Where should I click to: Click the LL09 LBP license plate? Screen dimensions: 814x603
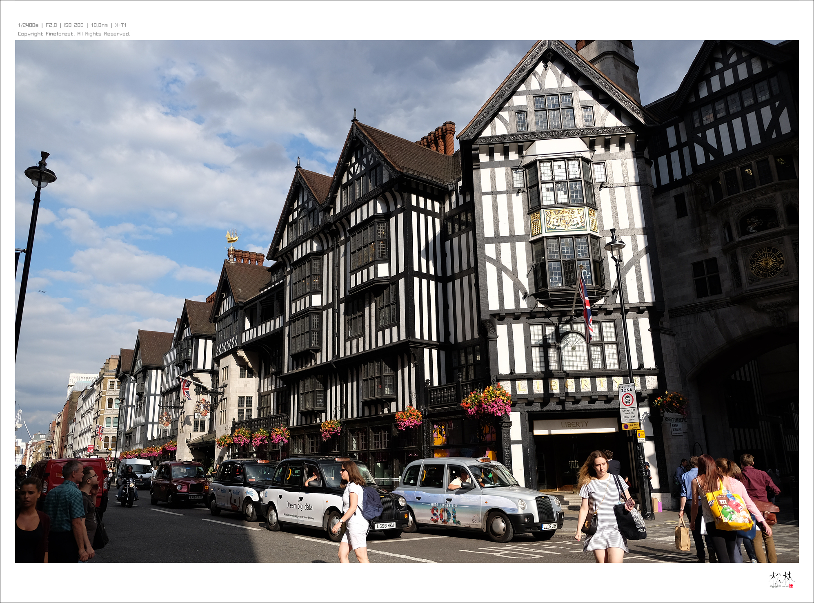[549, 526]
